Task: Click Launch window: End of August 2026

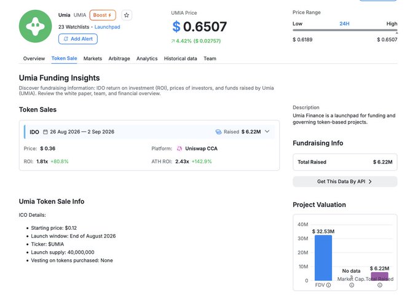Action: coord(73,236)
